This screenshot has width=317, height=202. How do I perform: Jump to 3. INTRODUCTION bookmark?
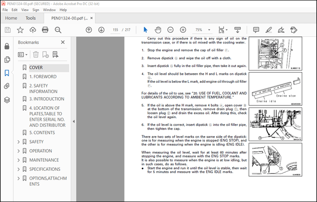pos(47,99)
